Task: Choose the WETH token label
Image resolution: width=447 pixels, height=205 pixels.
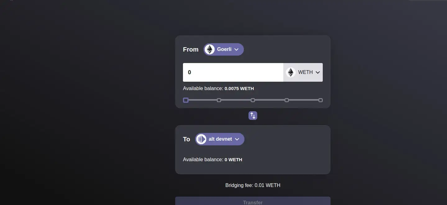Action: pyautogui.click(x=305, y=72)
